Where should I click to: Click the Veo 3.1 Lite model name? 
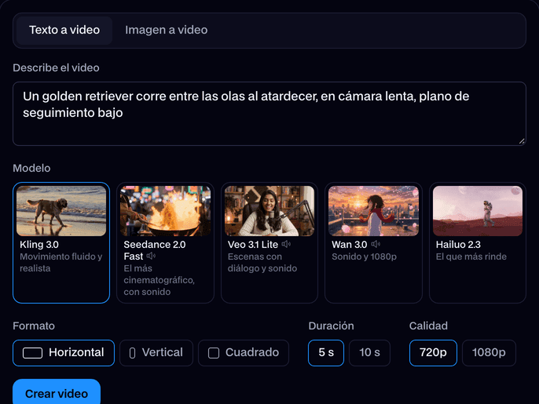(x=253, y=245)
